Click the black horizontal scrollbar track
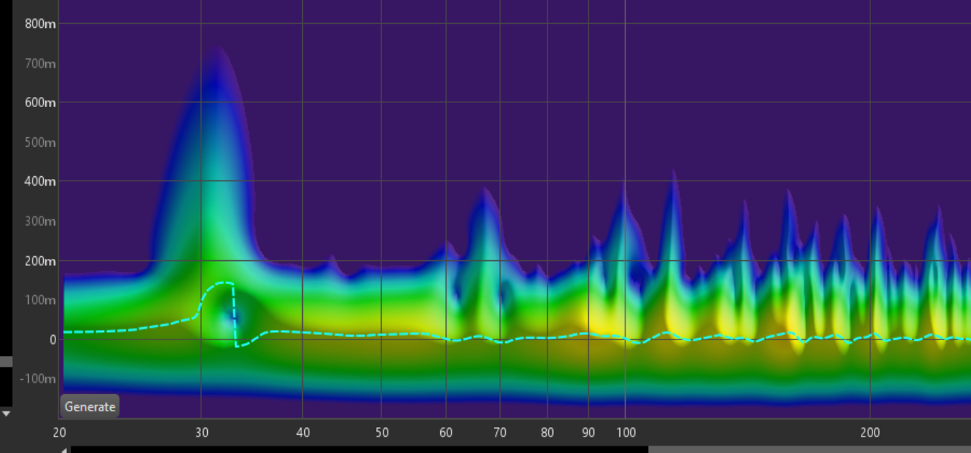 [x=360, y=449]
